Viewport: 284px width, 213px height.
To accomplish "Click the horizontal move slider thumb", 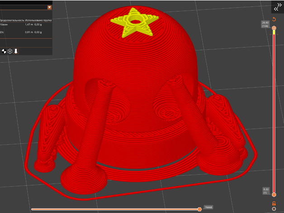I will pos(199,209).
